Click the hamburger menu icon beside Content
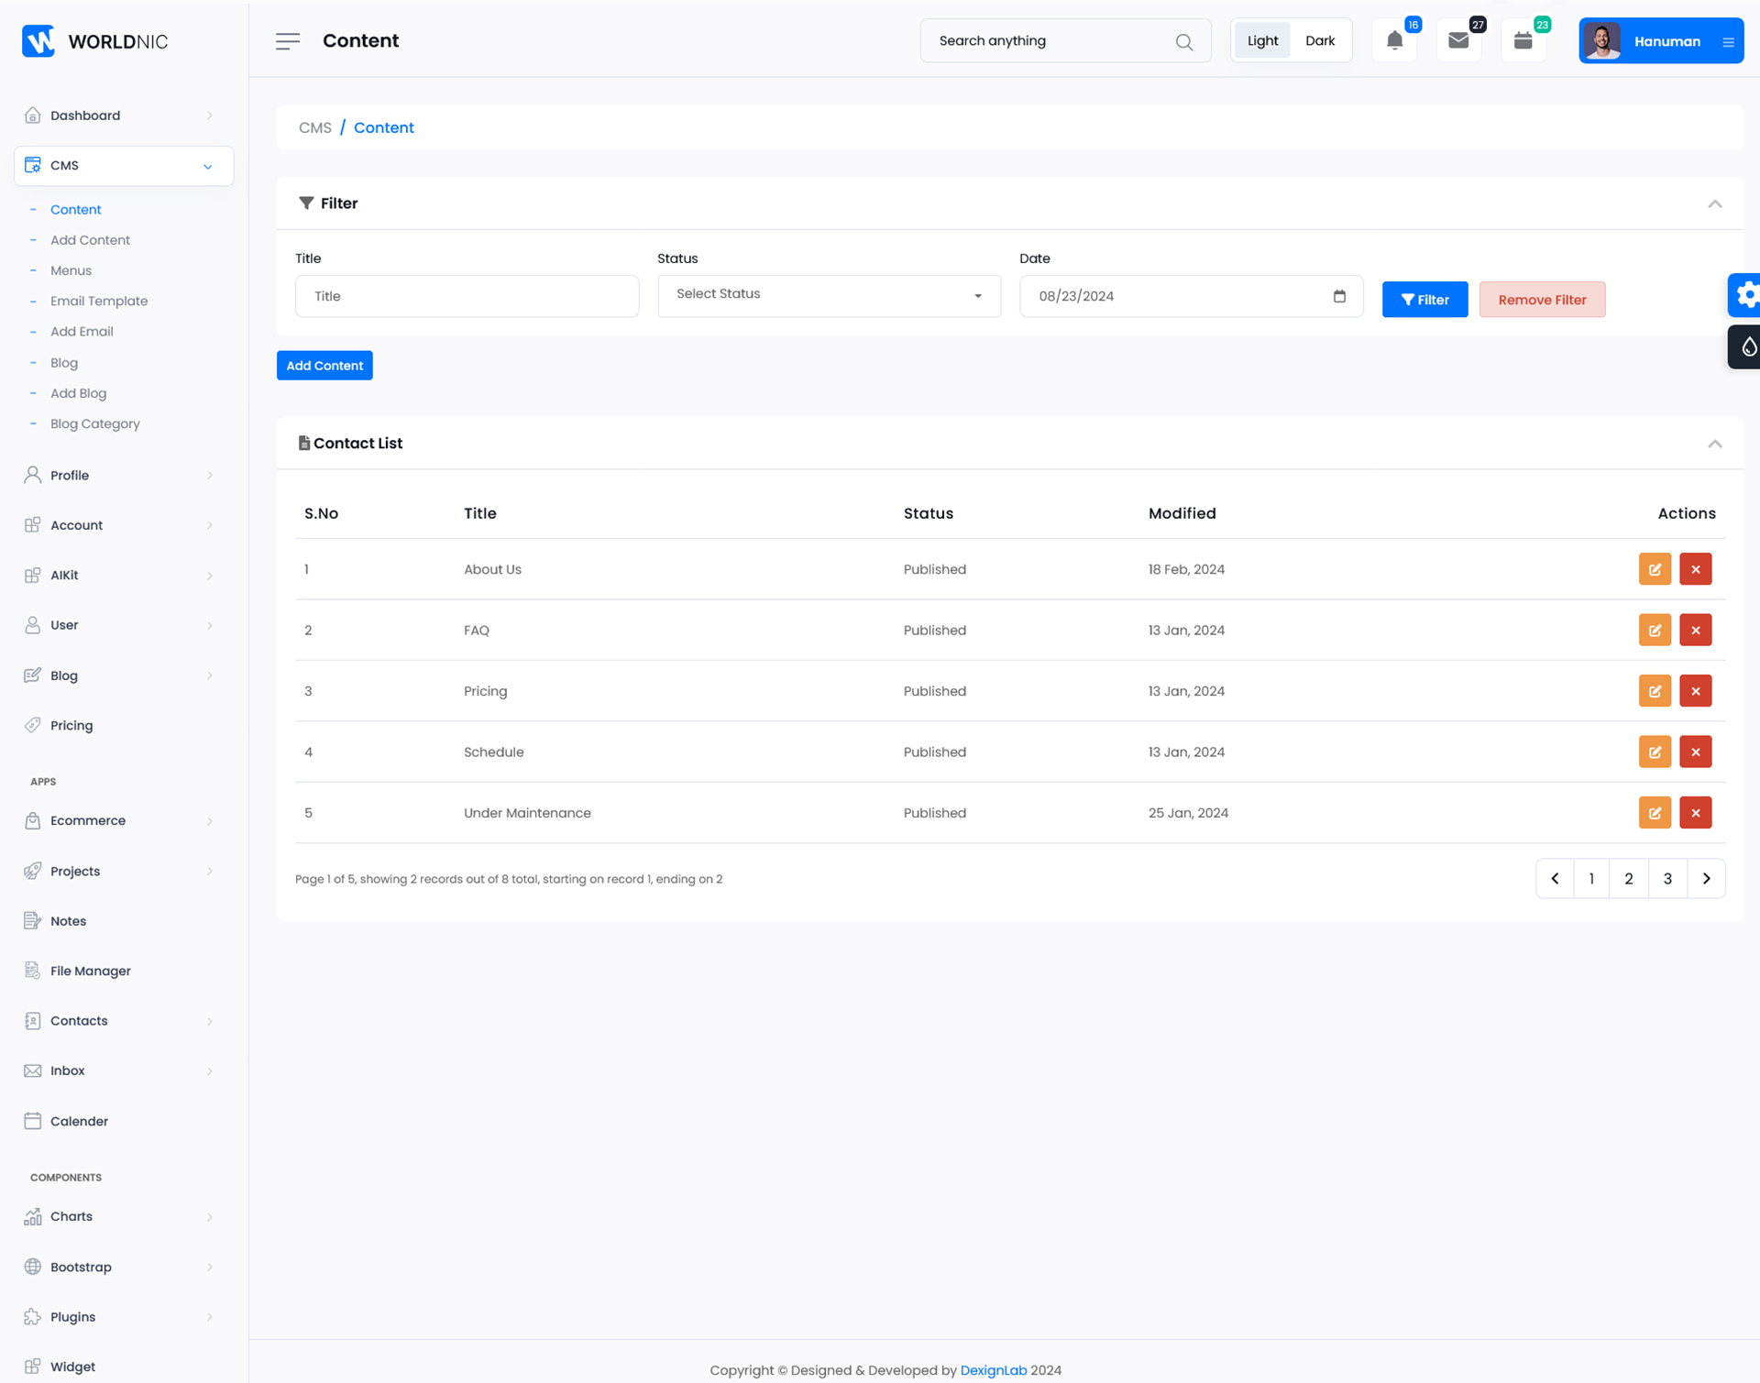The height and width of the screenshot is (1383, 1760). pyautogui.click(x=288, y=40)
